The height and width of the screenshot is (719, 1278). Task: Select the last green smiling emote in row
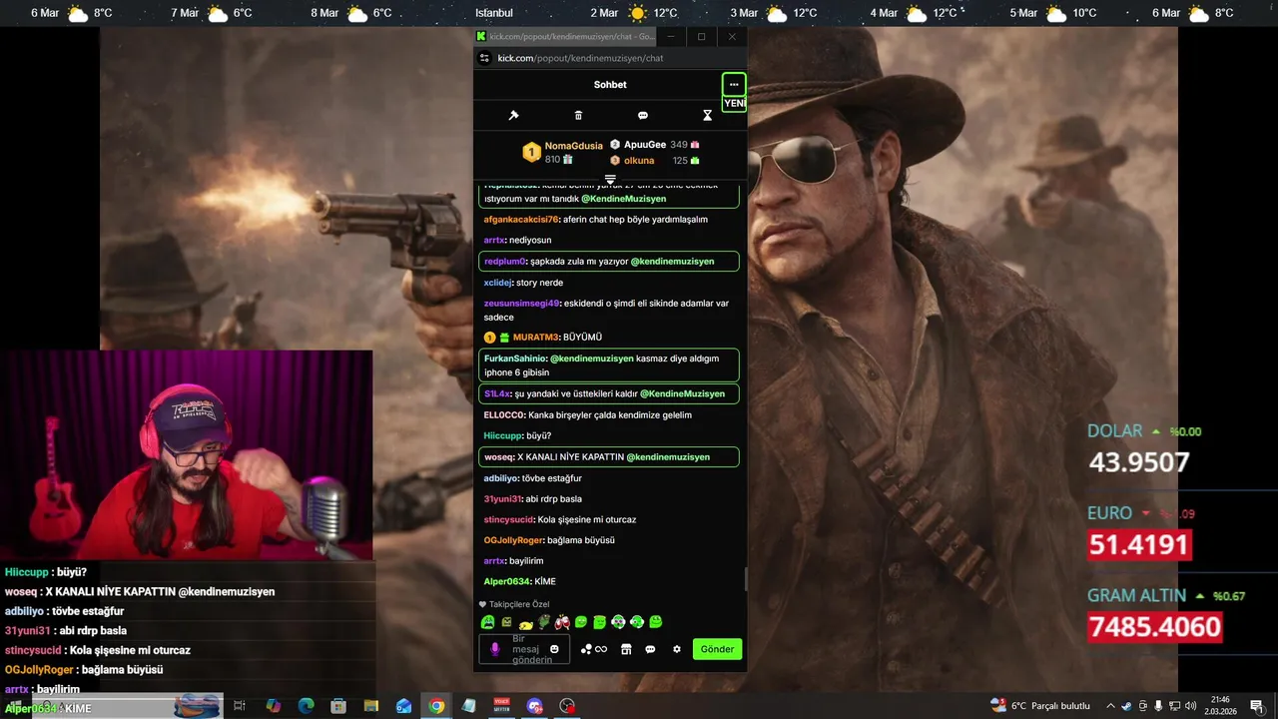coord(655,622)
